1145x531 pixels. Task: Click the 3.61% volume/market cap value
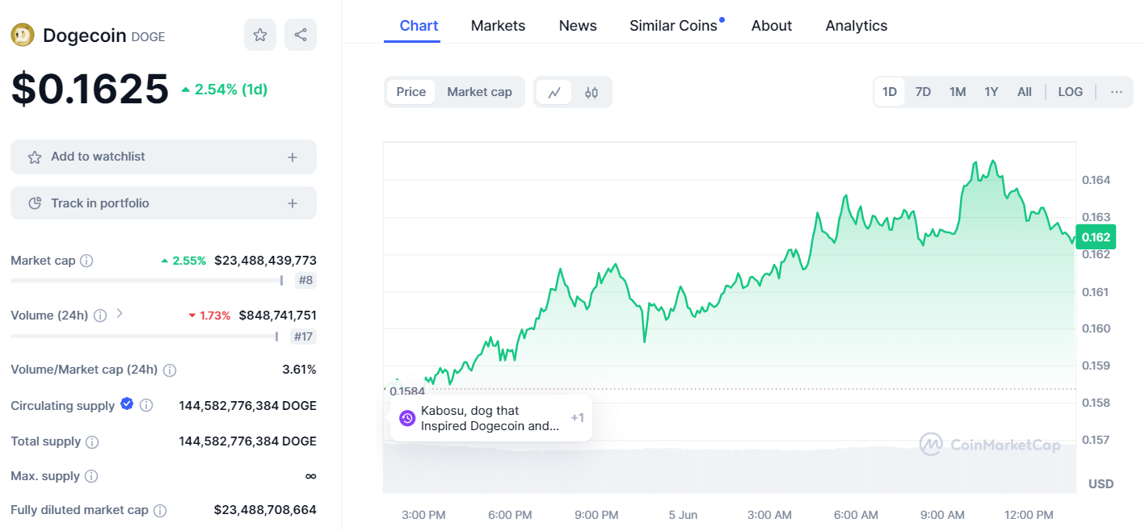299,370
